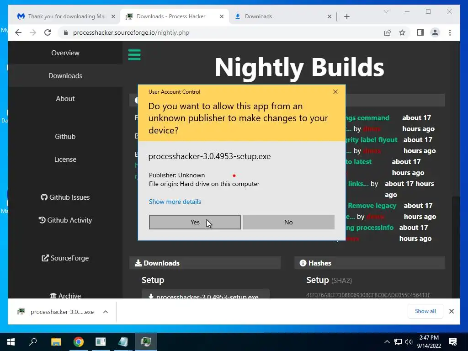
Task: Click the page vertical scrollbar
Action: point(456,247)
